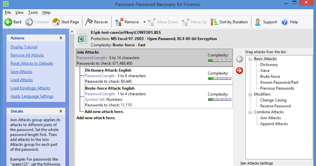Click Password Length in Dictionary Attack
The image size is (316, 166).
(100, 76)
